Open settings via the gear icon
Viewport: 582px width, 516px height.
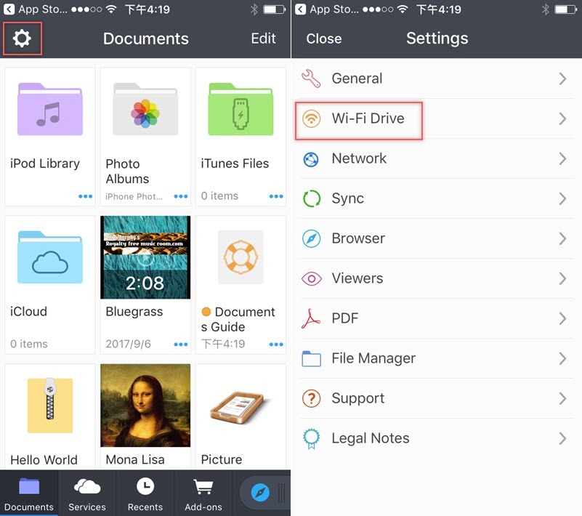pos(22,39)
